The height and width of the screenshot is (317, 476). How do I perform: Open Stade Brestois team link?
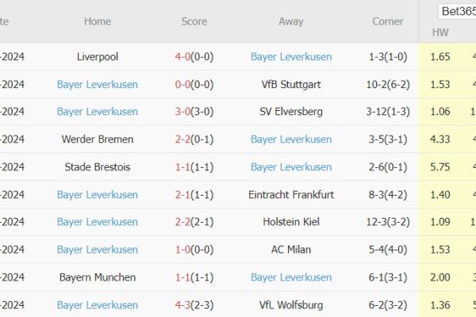point(98,167)
